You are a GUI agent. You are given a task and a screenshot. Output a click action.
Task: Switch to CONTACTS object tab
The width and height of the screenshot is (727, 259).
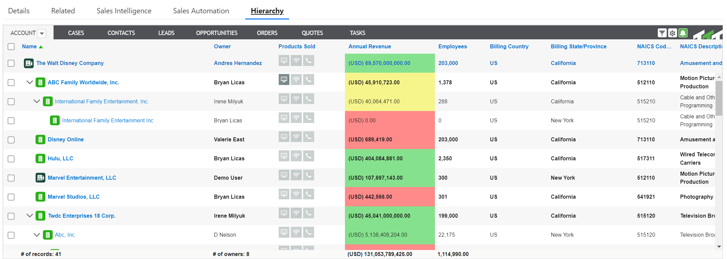[121, 33]
